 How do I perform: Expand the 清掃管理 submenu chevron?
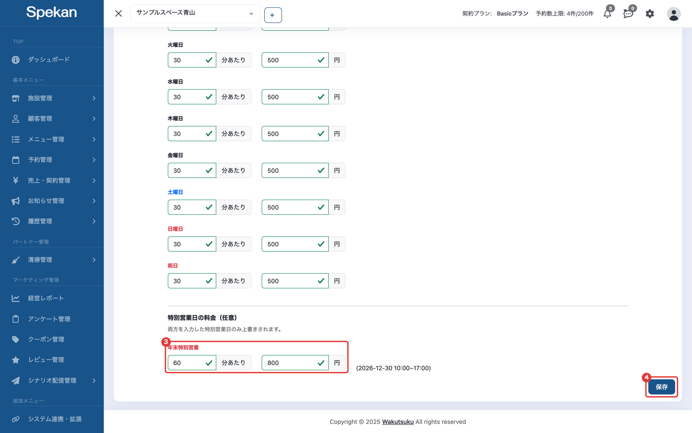click(x=94, y=260)
